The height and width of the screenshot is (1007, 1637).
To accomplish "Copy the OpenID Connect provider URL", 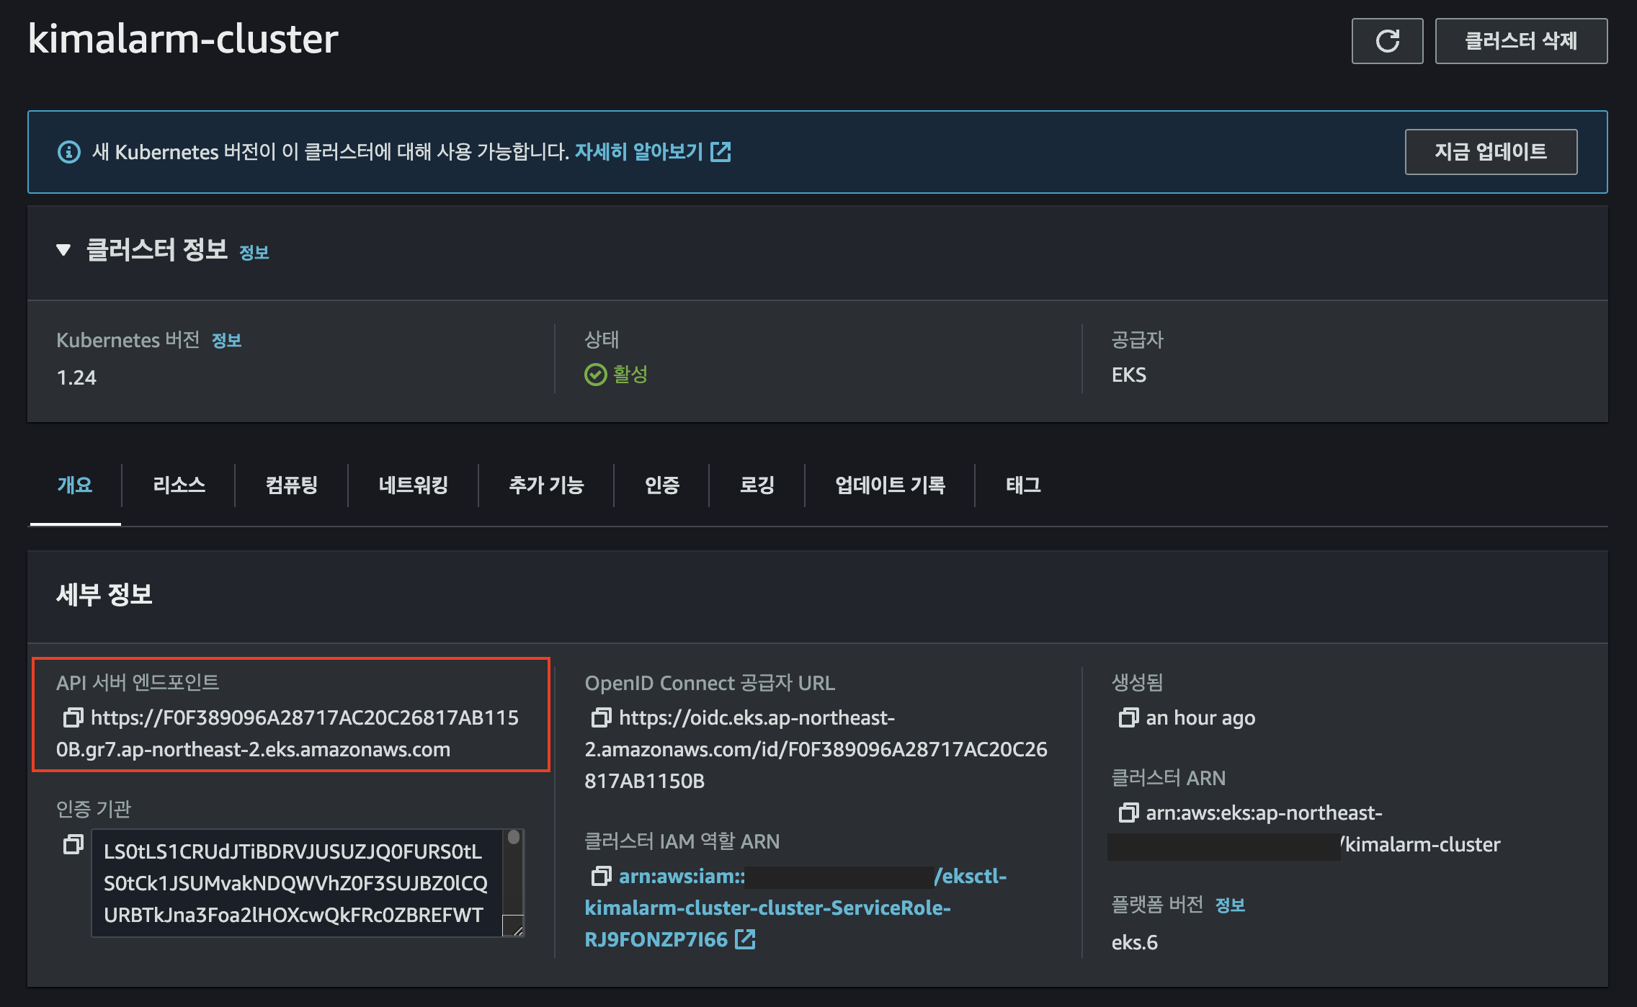I will (x=601, y=717).
